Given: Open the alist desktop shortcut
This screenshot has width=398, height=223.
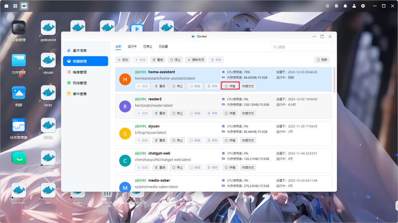Looking at the screenshot, I should click(48, 190).
